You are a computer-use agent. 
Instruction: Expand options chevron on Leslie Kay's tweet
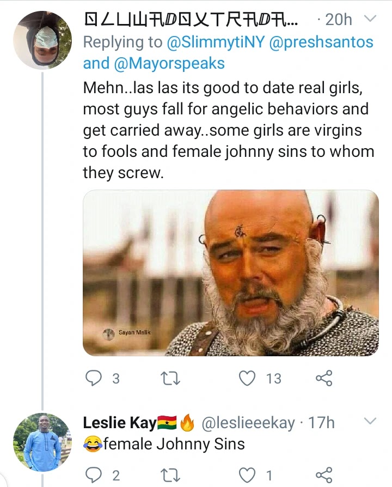point(370,421)
